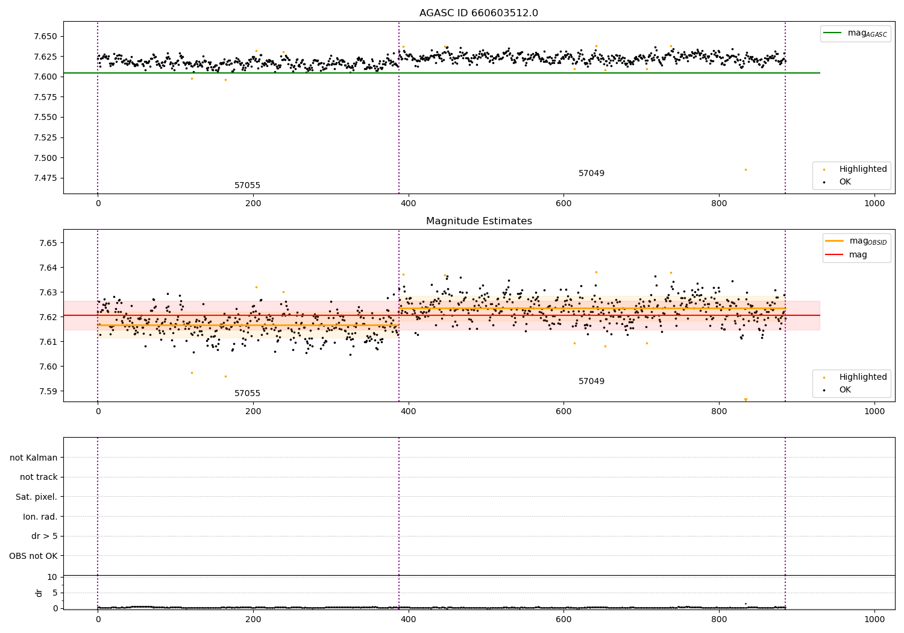Click the 'not Kalman' row label
Image resolution: width=904 pixels, height=633 pixels.
pyautogui.click(x=34, y=458)
